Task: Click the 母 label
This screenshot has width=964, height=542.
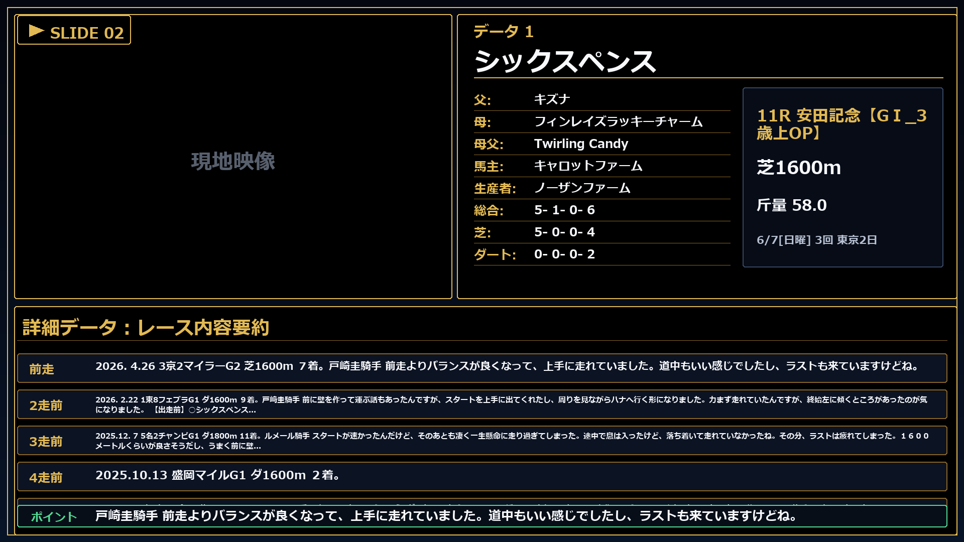Action: 483,122
